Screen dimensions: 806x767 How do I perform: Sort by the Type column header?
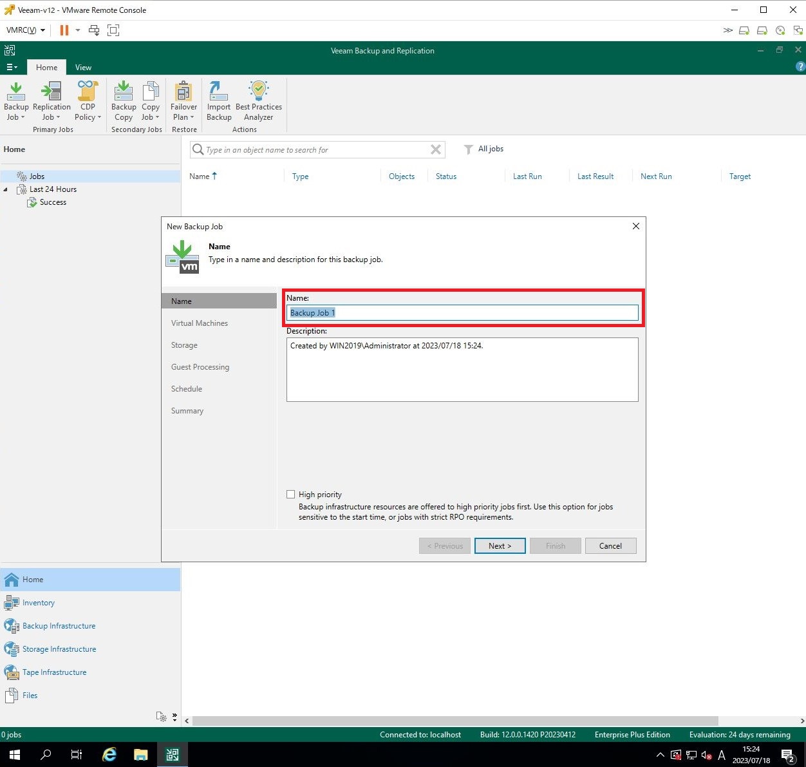click(x=300, y=176)
